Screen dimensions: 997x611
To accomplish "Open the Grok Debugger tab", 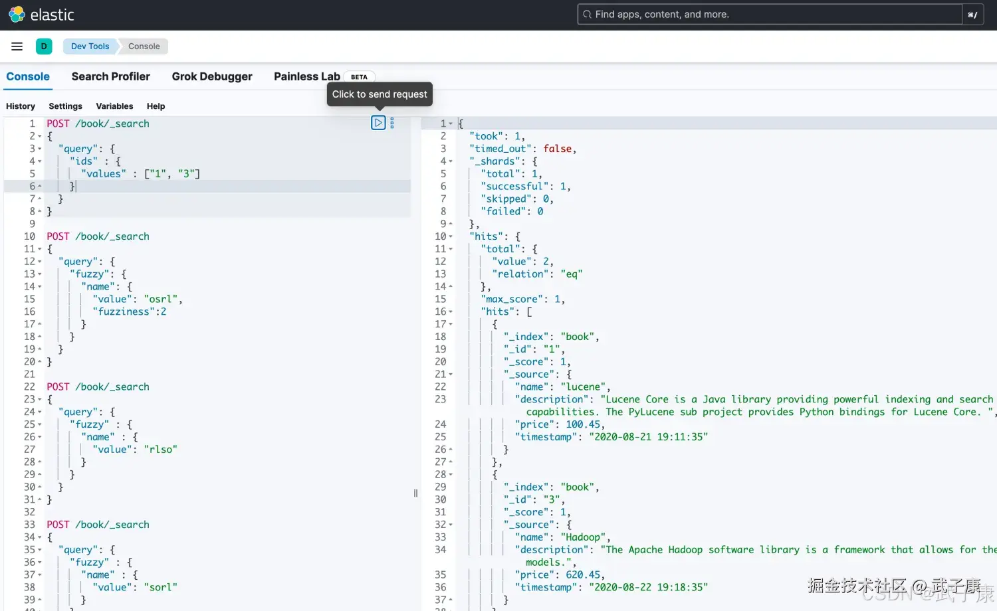I will point(212,76).
